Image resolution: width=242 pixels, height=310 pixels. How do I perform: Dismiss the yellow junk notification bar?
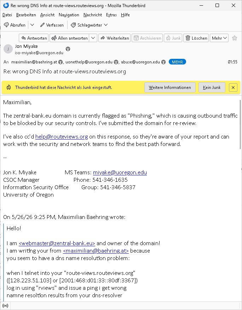[x=233, y=88]
